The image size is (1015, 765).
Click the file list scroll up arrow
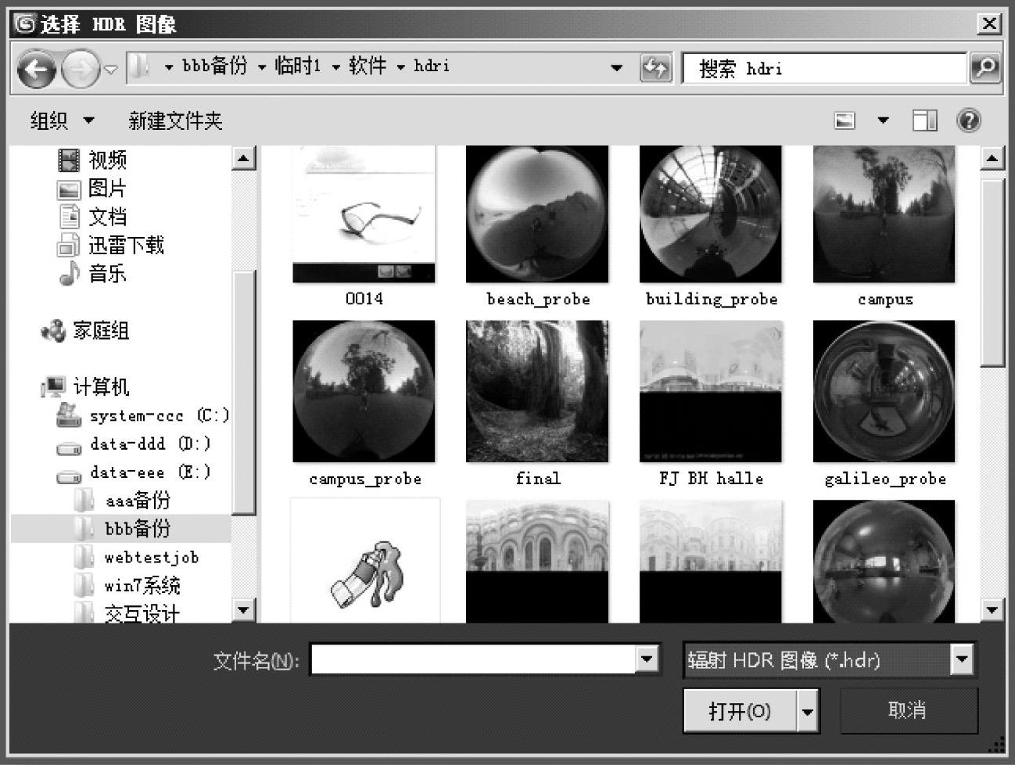point(992,159)
